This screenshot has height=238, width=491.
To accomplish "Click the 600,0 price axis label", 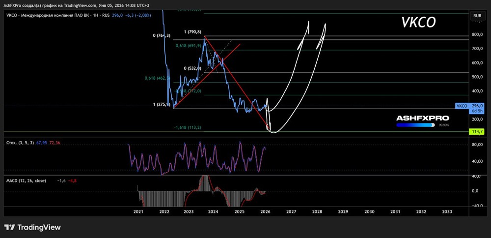I will coord(478,63).
